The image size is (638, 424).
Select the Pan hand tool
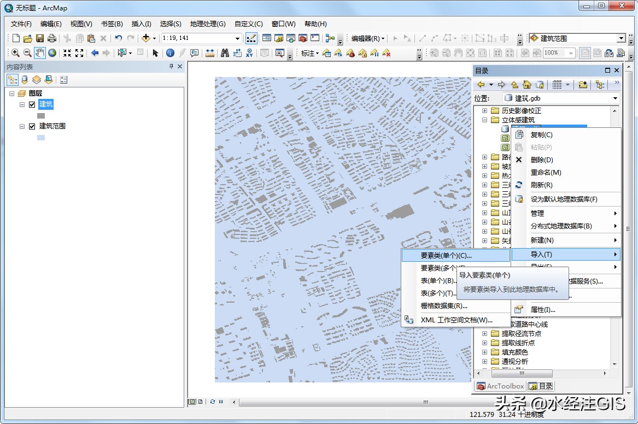click(x=39, y=53)
